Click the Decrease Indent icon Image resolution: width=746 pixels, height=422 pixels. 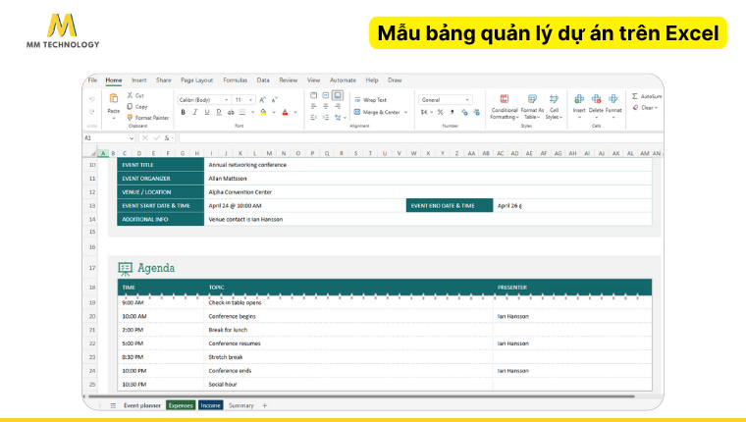pos(313,117)
